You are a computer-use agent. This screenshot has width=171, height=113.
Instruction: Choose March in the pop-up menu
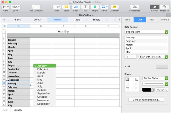pos(44,73)
